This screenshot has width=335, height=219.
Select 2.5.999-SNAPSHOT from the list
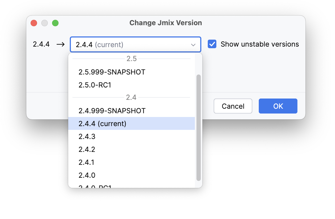112,72
